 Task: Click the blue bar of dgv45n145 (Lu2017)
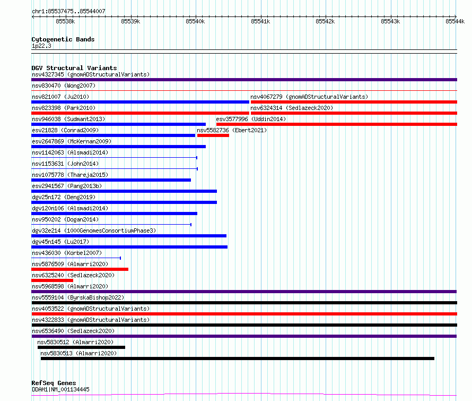(x=129, y=247)
